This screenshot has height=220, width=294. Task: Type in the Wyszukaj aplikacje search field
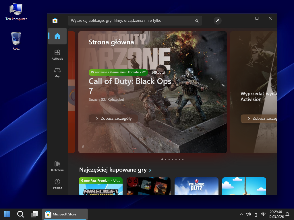[x=131, y=21]
